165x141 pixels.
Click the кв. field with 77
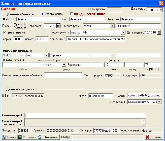click(x=153, y=64)
